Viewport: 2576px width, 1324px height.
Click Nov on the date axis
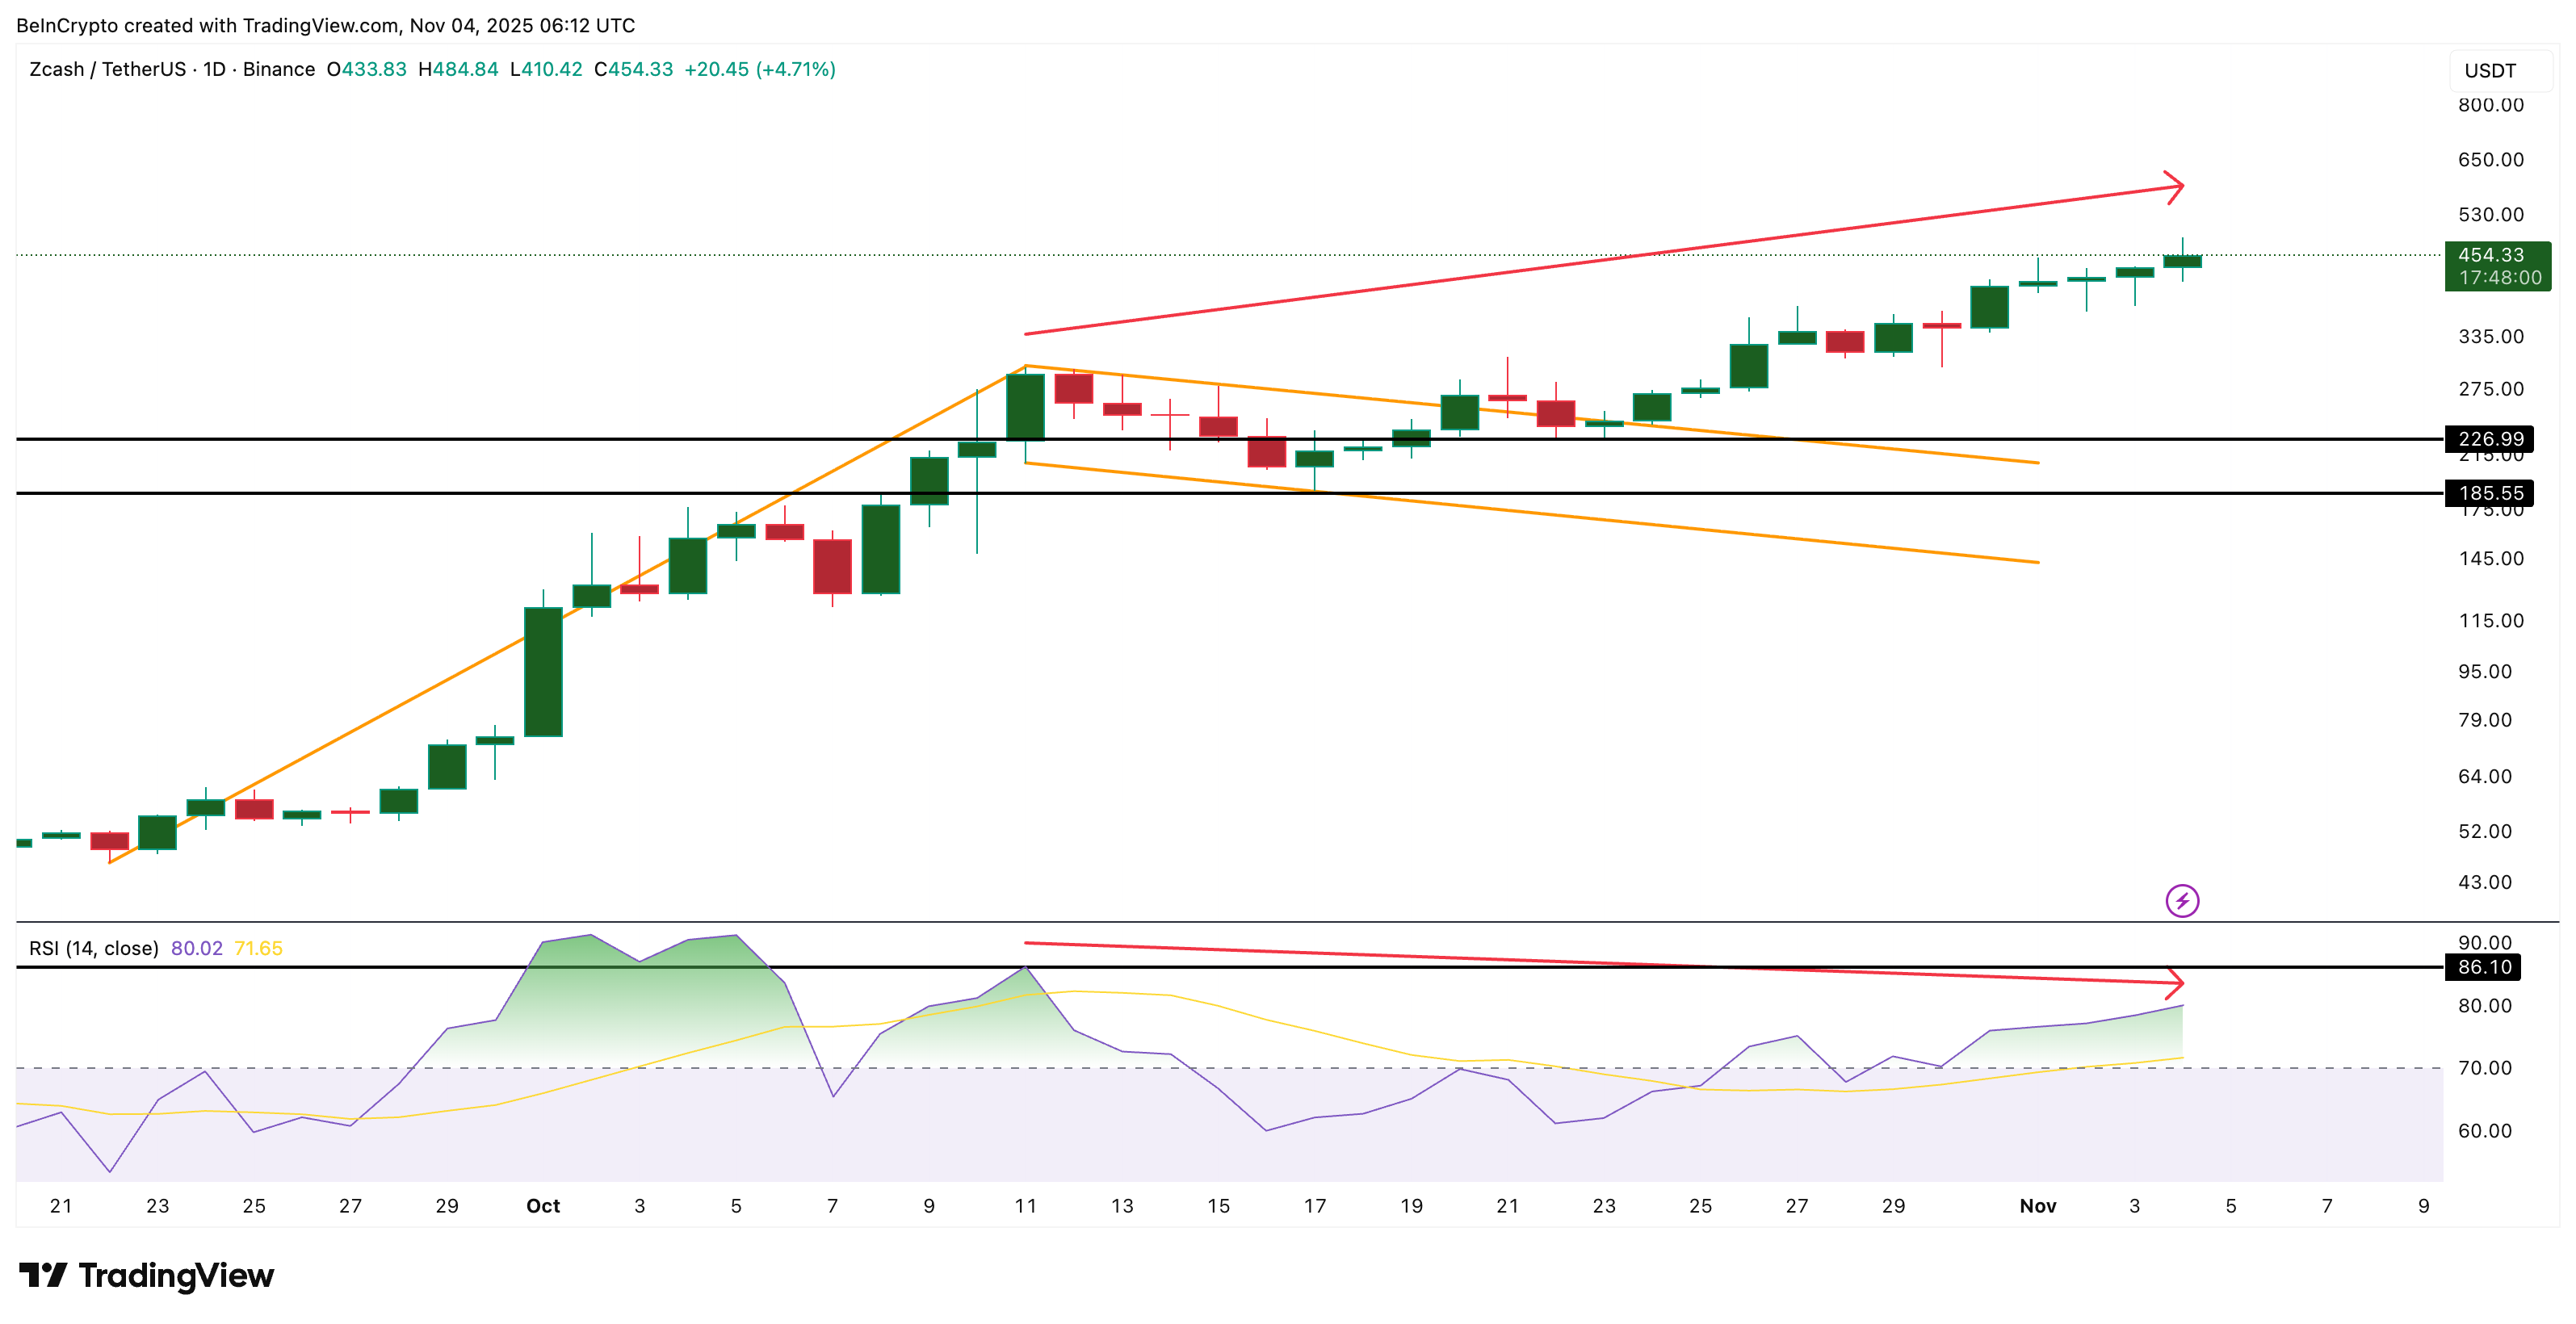tap(2038, 1206)
